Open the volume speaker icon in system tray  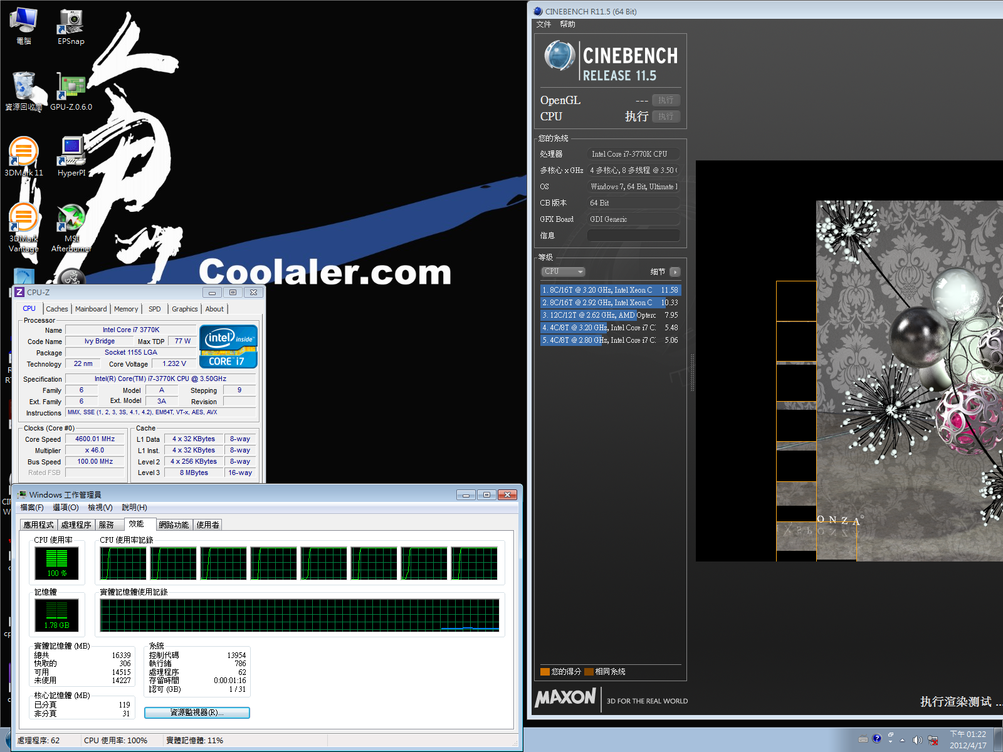pyautogui.click(x=917, y=740)
